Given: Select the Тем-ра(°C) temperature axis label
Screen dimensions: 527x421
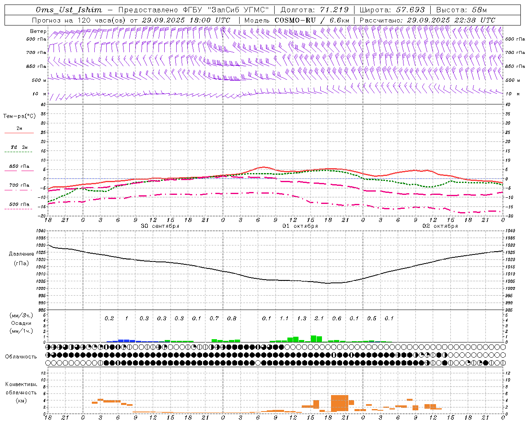Looking at the screenshot, I should tap(19, 116).
